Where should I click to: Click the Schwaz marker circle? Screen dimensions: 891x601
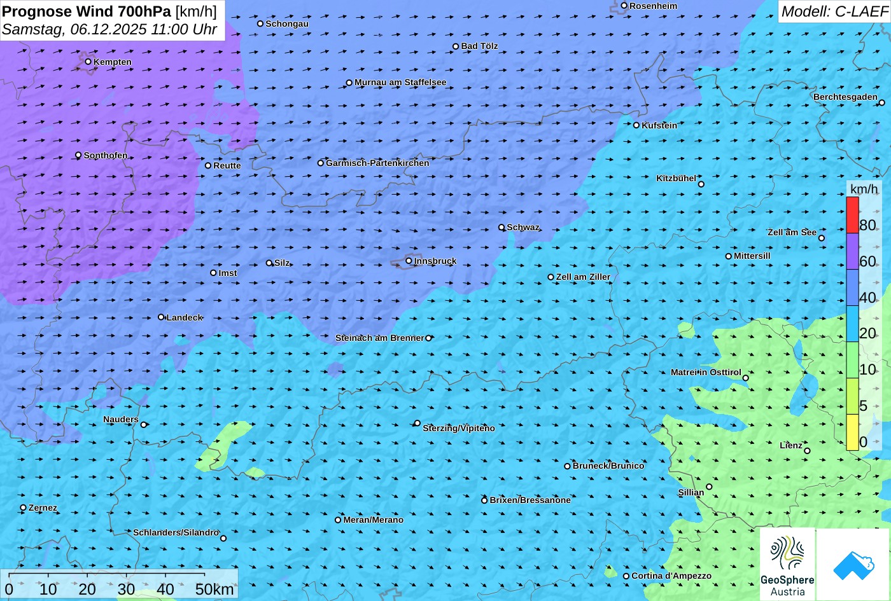[502, 227]
